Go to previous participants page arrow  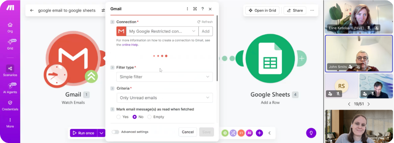point(349,104)
